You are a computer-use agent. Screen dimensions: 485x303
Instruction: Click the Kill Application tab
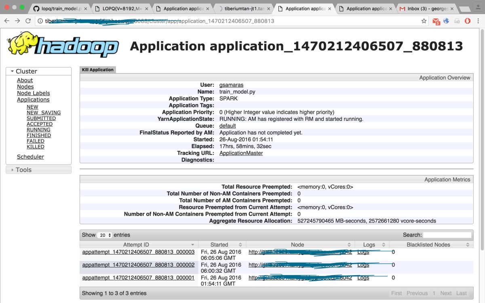pyautogui.click(x=97, y=70)
